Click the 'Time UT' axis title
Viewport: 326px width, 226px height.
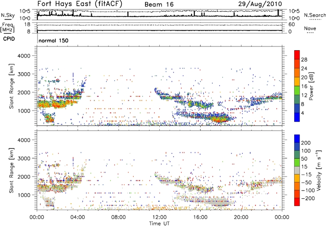click(159, 224)
